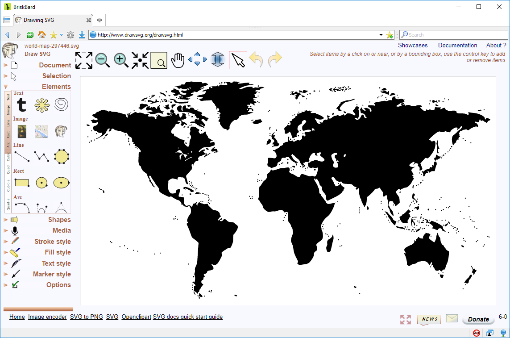Screen dimensions: 510x338
Task: Select the zoom in magnifier tool
Action: pyautogui.click(x=120, y=59)
